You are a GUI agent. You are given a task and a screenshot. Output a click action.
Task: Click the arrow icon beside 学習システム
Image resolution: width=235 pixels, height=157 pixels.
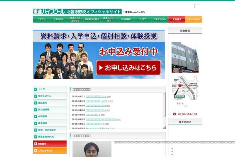tap(36, 96)
